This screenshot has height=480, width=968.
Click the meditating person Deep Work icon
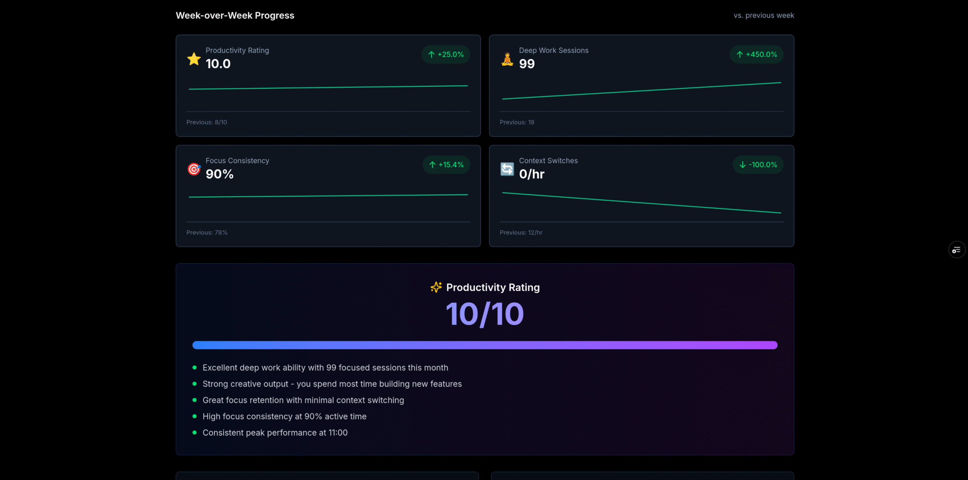(507, 59)
